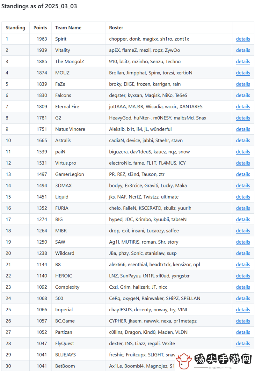Click the team name "Vitality"

point(62,50)
